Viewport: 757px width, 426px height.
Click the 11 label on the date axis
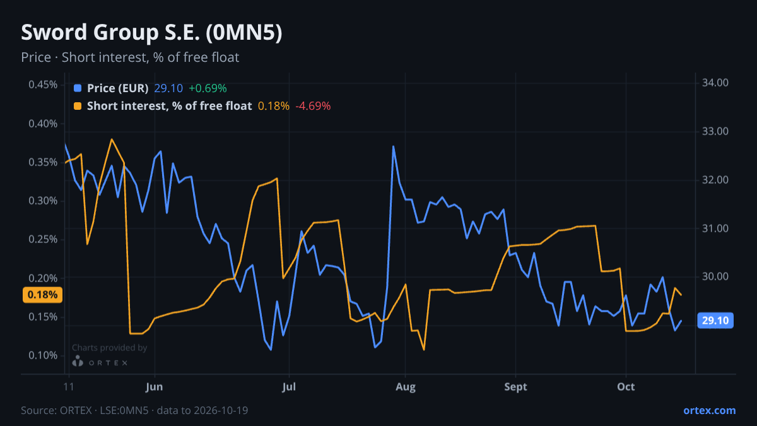tap(69, 387)
